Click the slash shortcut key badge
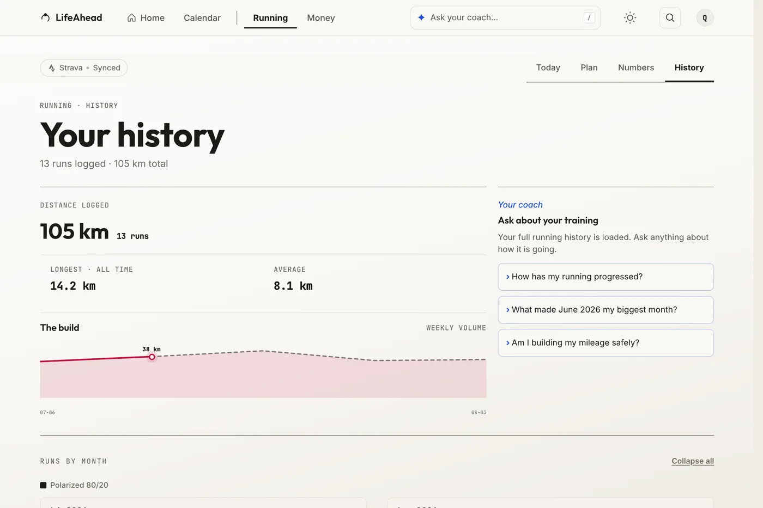Screen dimensions: 763x508 (x=589, y=17)
